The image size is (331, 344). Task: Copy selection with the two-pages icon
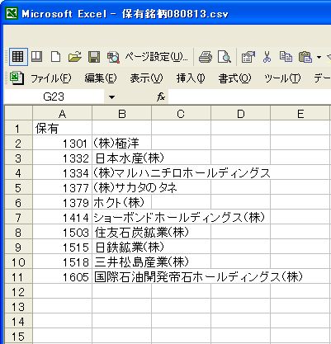286,57
